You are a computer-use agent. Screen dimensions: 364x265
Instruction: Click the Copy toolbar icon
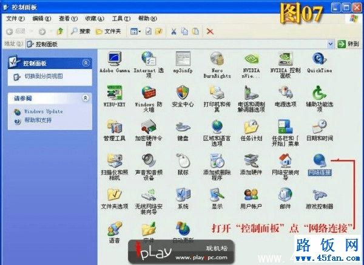coord(185,31)
